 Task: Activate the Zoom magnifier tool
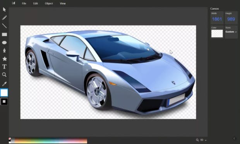4,75
